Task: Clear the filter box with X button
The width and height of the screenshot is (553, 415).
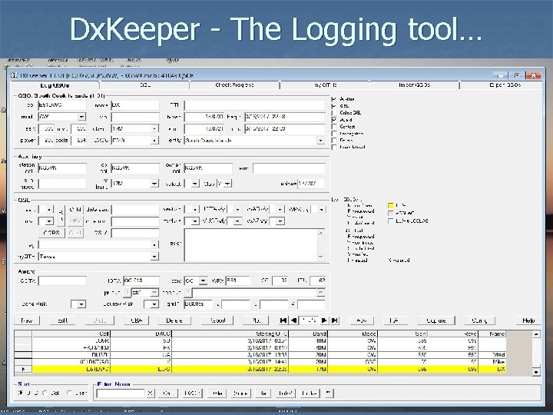Action: click(x=151, y=393)
